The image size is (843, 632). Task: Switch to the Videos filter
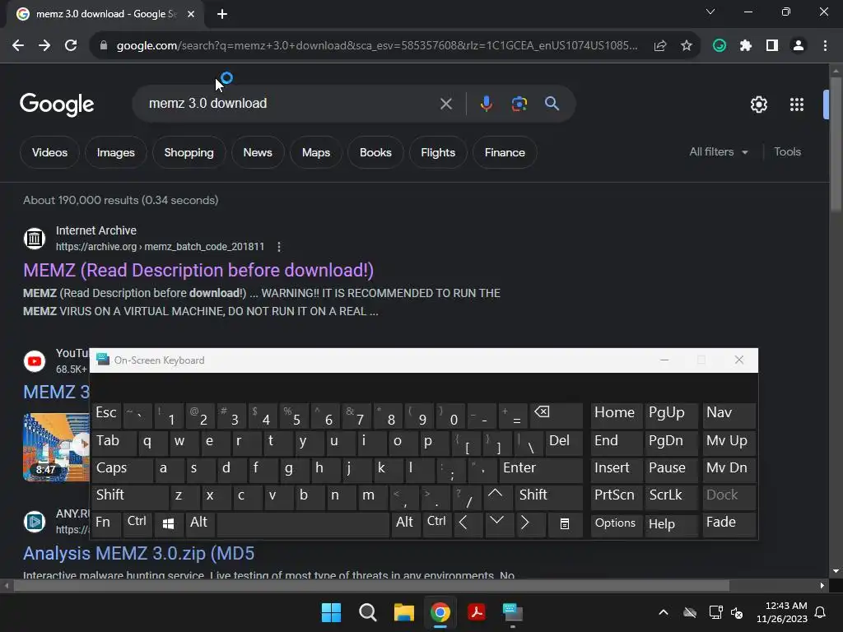(49, 152)
